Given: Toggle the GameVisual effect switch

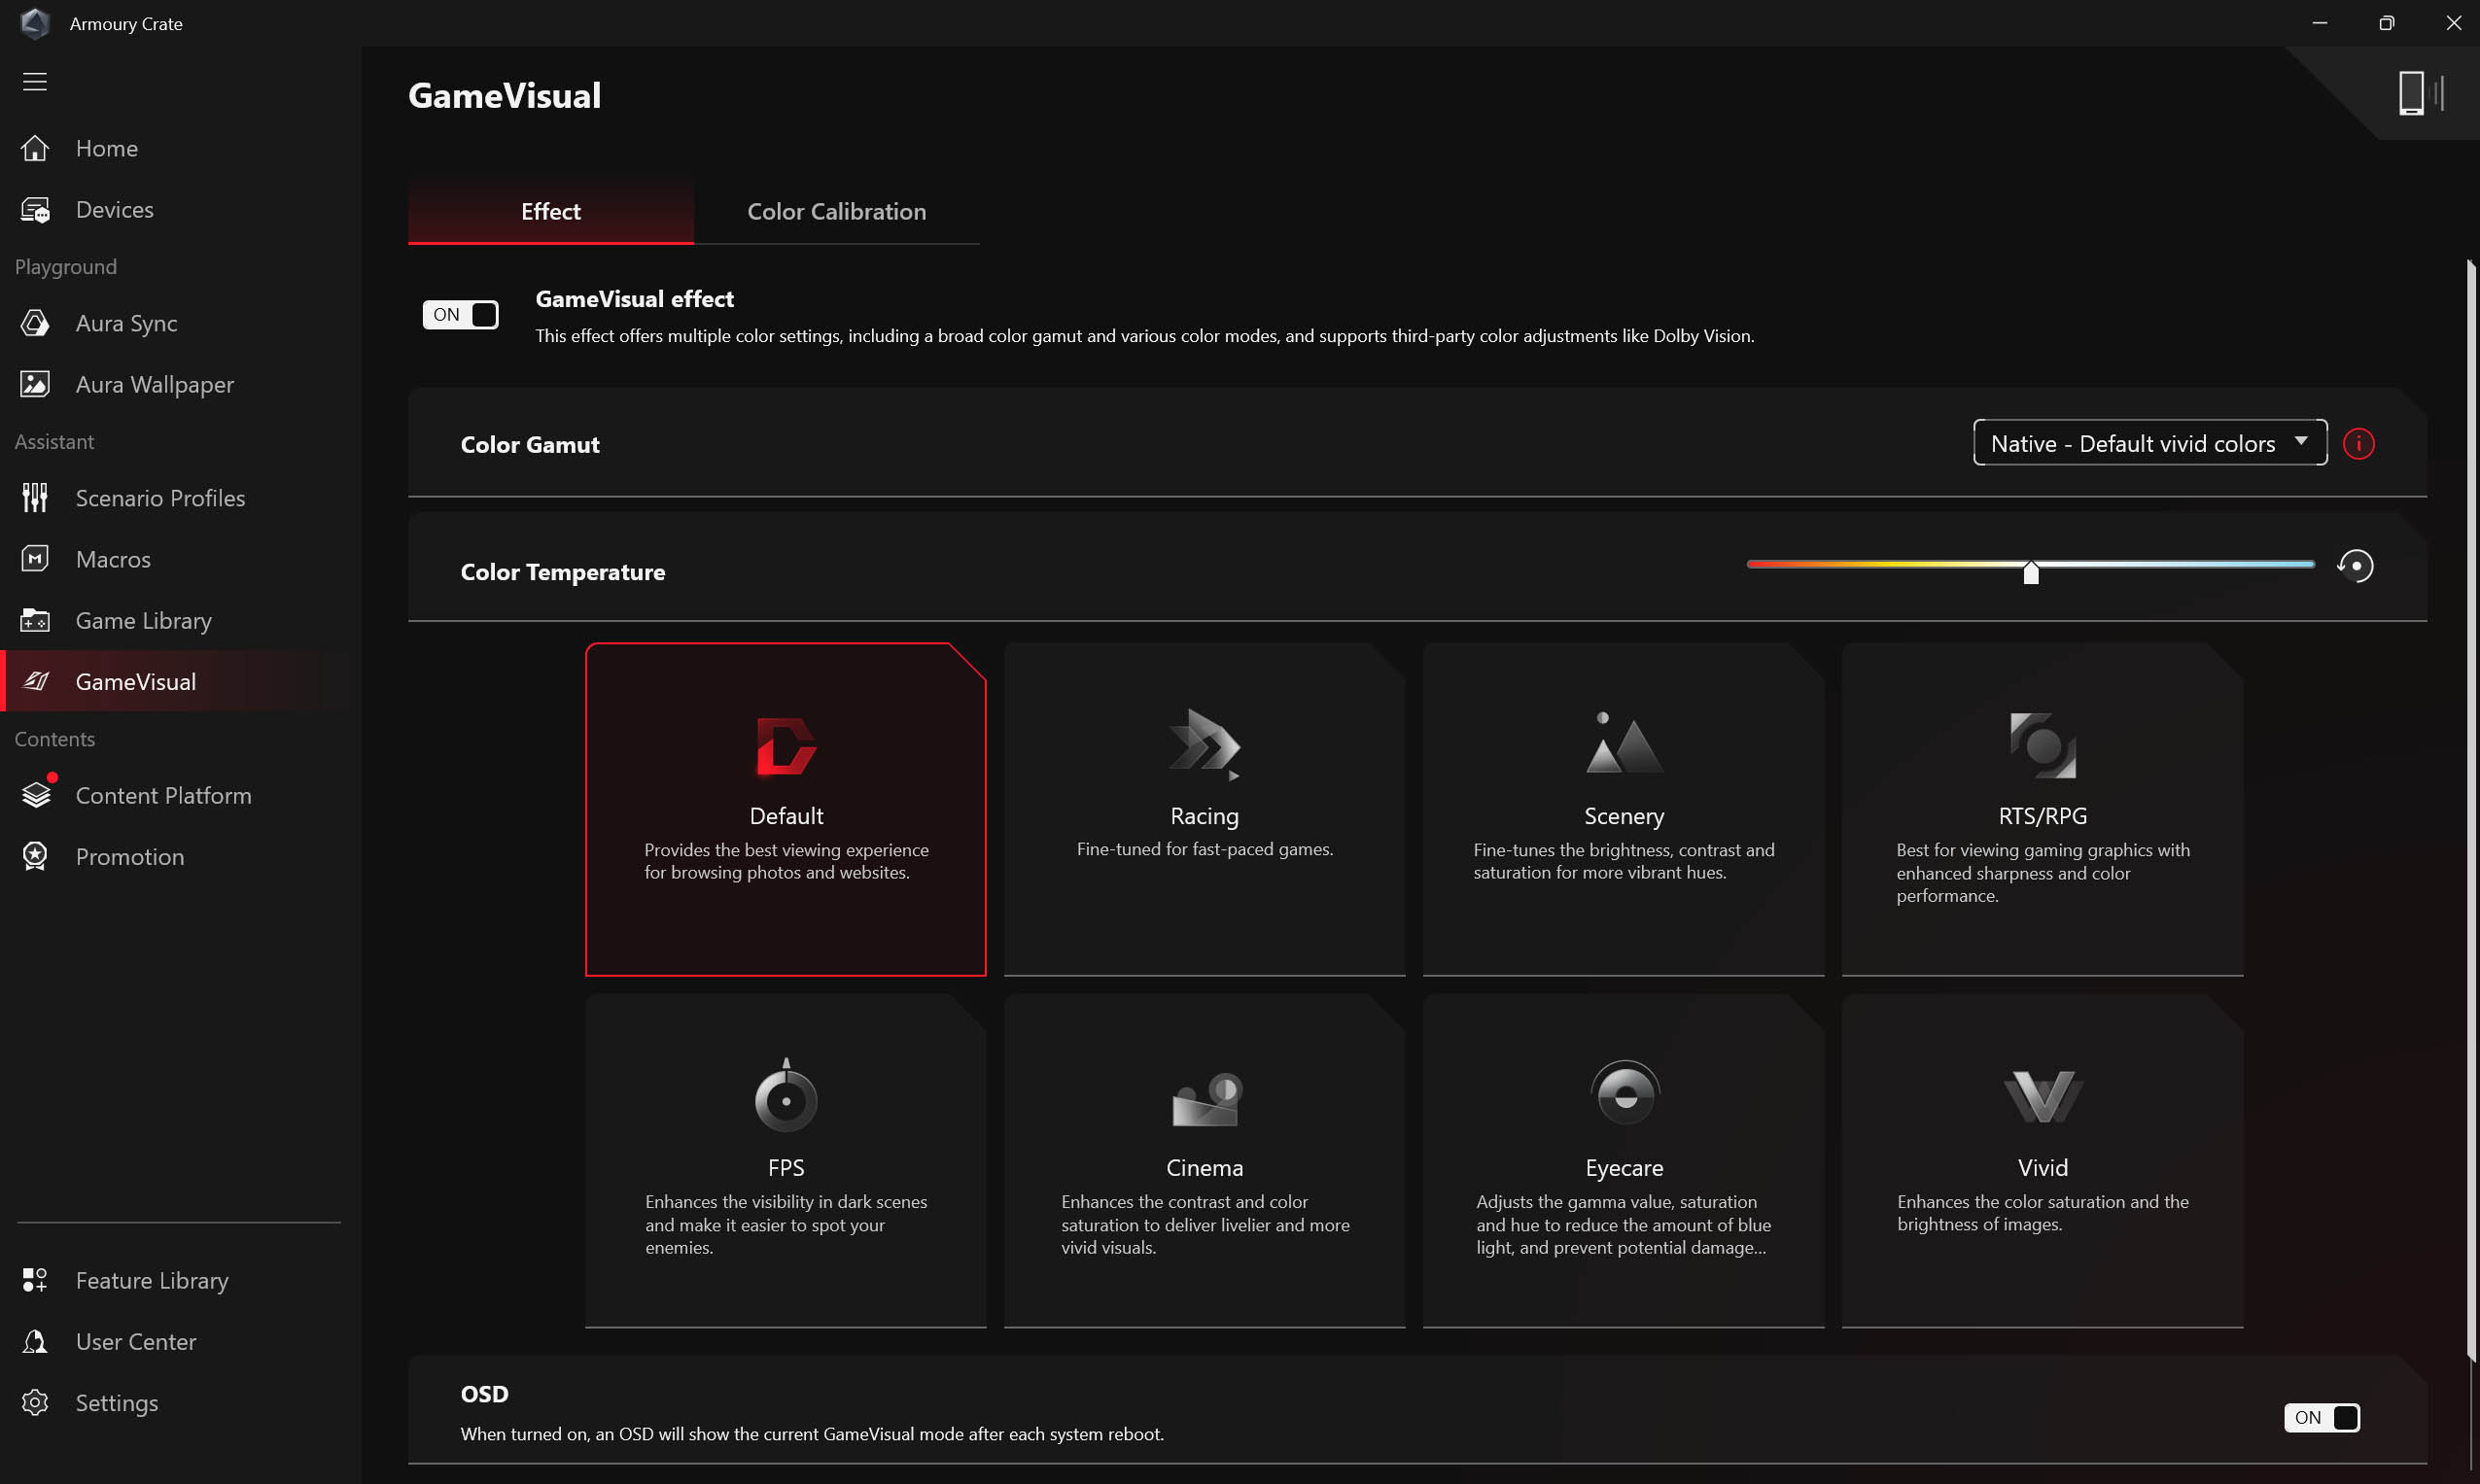Looking at the screenshot, I should (x=460, y=315).
